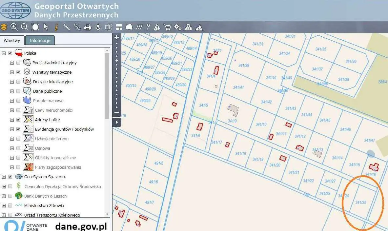
Task: Switch to the Informacje tab
Action: coord(40,40)
